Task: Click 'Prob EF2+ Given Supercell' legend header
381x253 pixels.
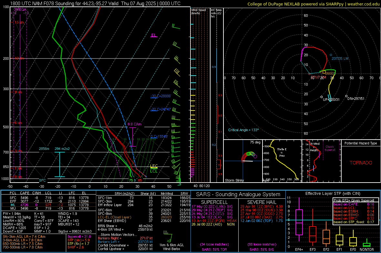Action: pos(354,200)
